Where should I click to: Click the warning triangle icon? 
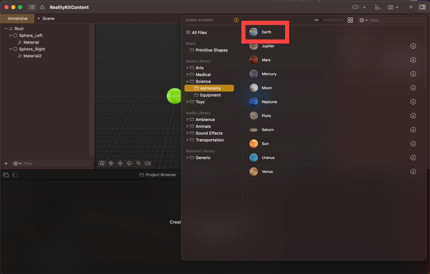coord(42,7)
